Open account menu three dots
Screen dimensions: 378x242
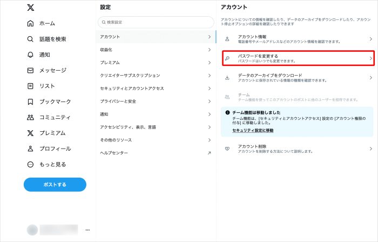pyautogui.click(x=87, y=230)
